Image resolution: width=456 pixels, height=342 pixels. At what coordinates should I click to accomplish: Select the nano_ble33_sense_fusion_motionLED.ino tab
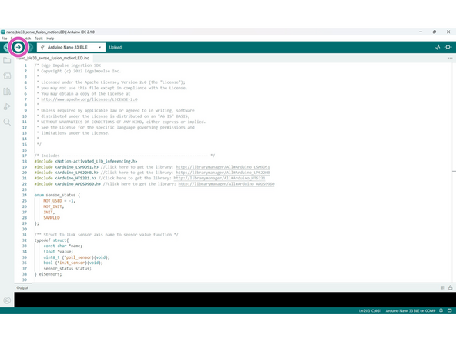(53, 59)
